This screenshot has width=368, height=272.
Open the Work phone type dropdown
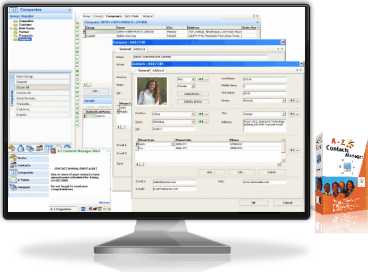(173, 144)
